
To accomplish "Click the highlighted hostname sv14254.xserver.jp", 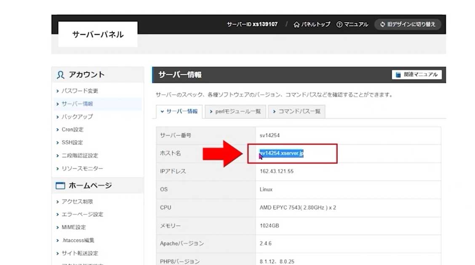I will 281,154.
